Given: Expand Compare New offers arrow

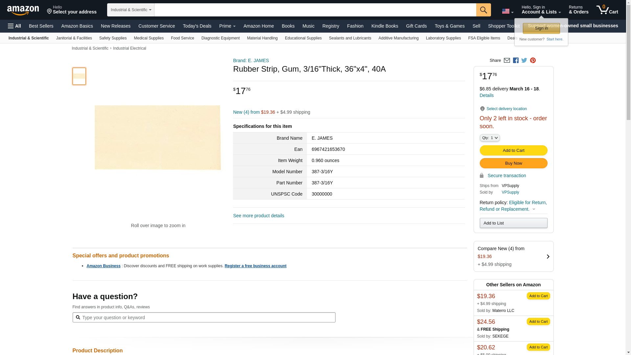Looking at the screenshot, I should click(x=548, y=256).
